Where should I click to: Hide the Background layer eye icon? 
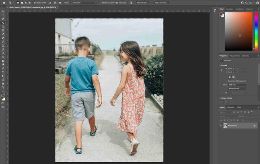[x=221, y=126]
